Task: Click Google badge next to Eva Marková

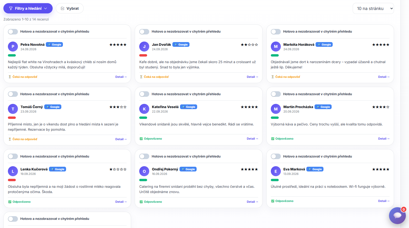Action: pos(315,169)
